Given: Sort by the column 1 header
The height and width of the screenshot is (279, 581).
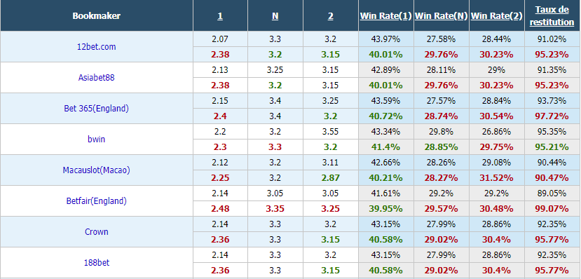Looking at the screenshot, I should coord(220,16).
